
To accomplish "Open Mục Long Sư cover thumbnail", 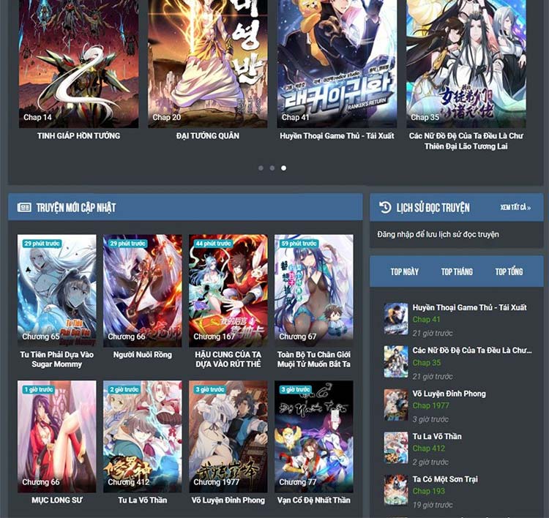I will 56,437.
